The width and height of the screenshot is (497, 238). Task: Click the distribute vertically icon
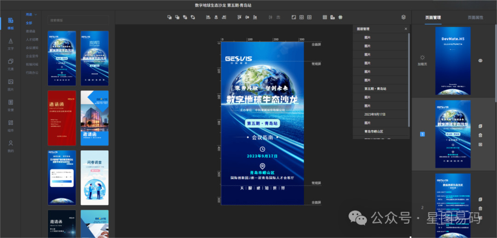[278, 17]
